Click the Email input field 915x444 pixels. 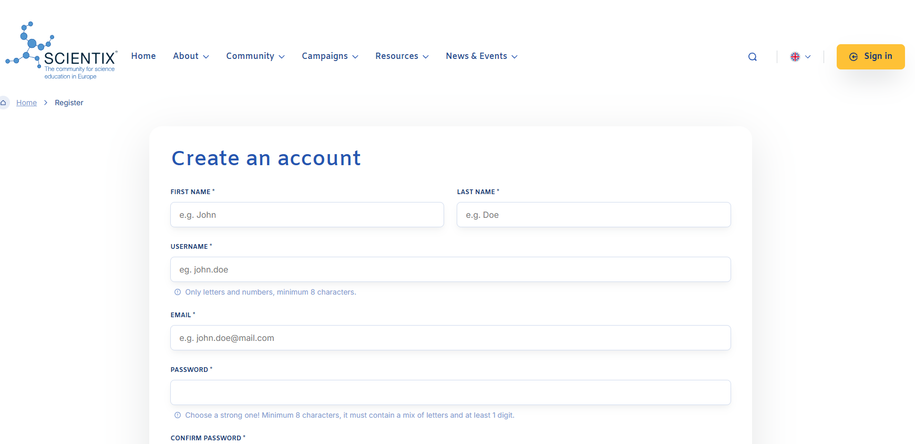450,338
